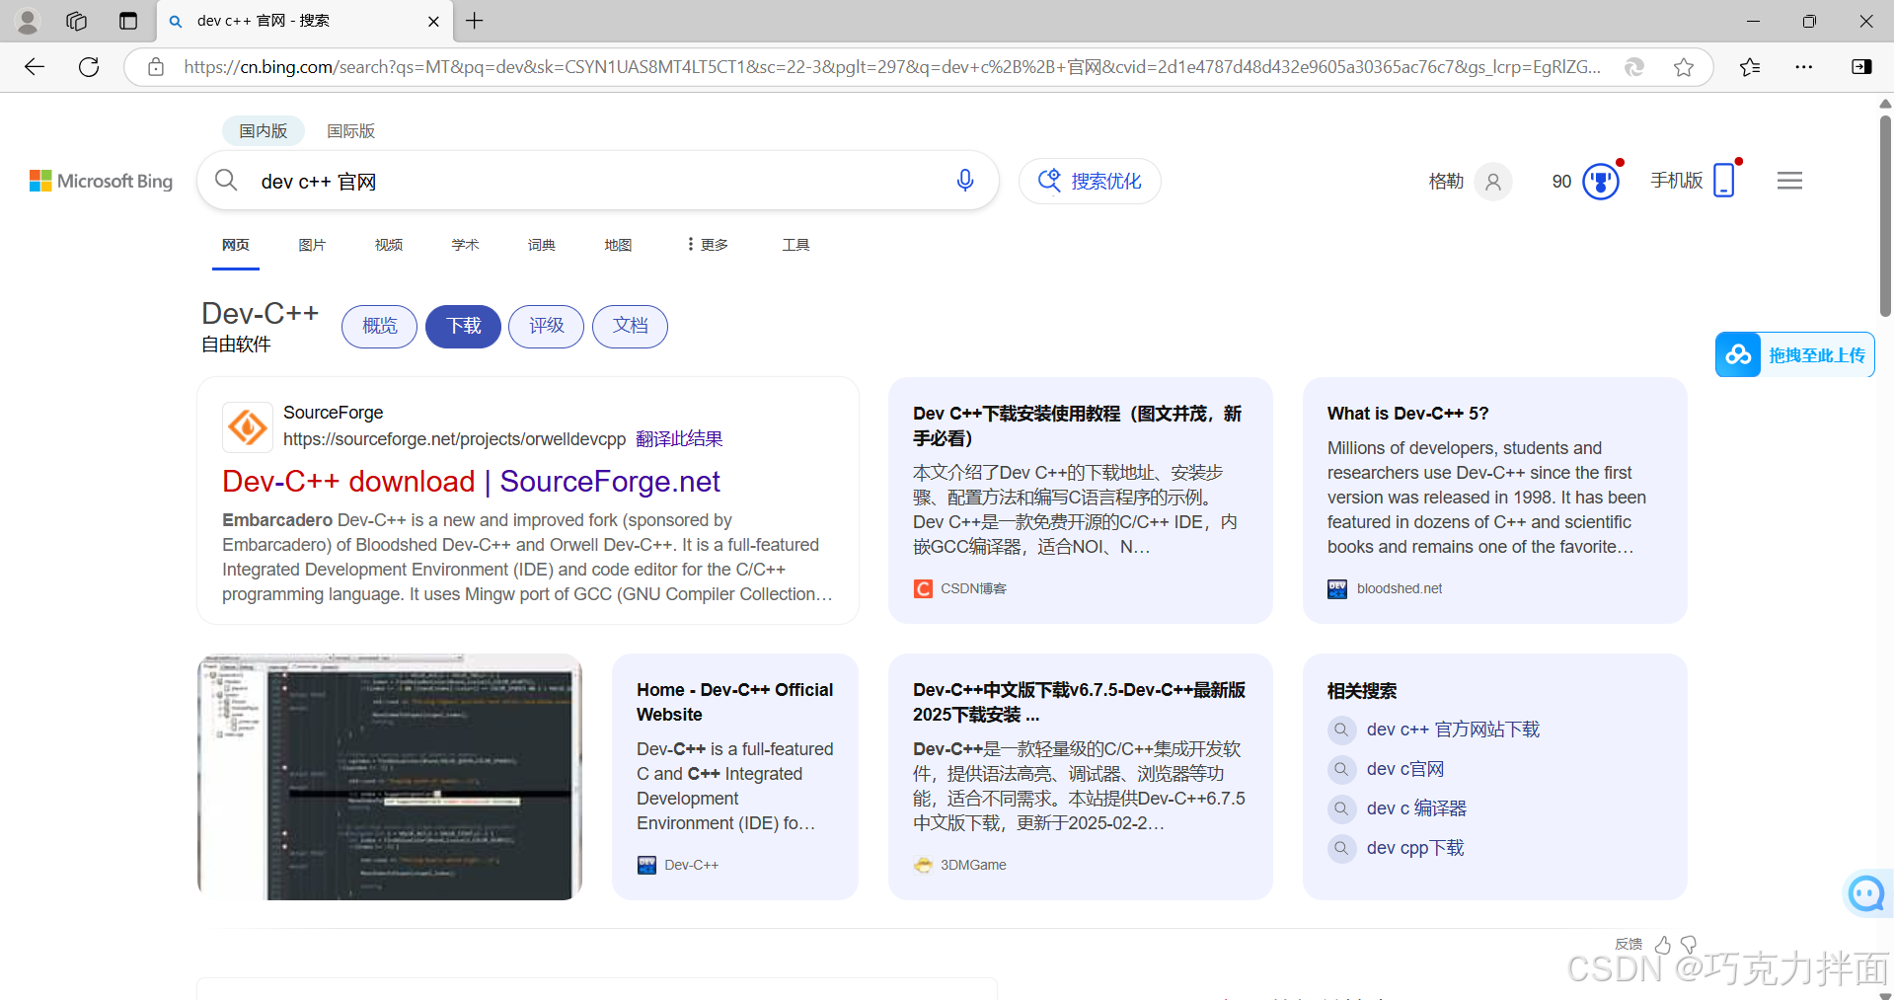Open the favorites list icon
The height and width of the screenshot is (1000, 1894).
pos(1750,67)
